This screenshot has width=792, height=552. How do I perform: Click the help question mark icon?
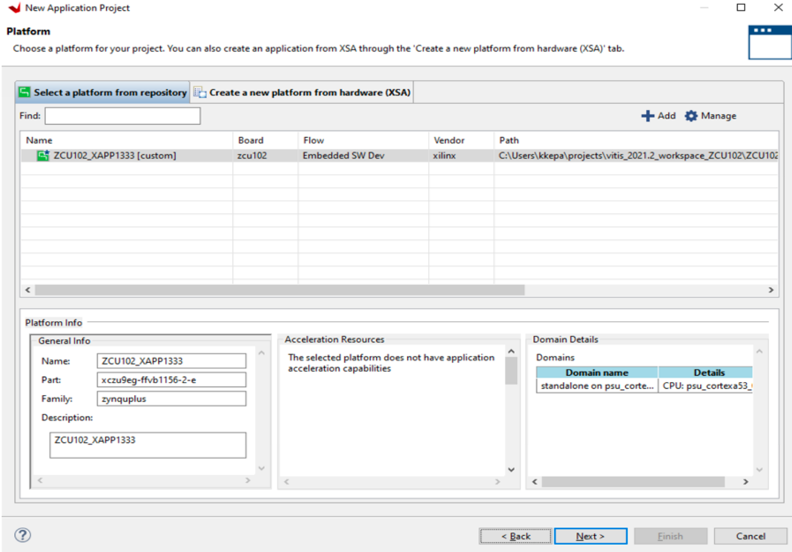22,535
